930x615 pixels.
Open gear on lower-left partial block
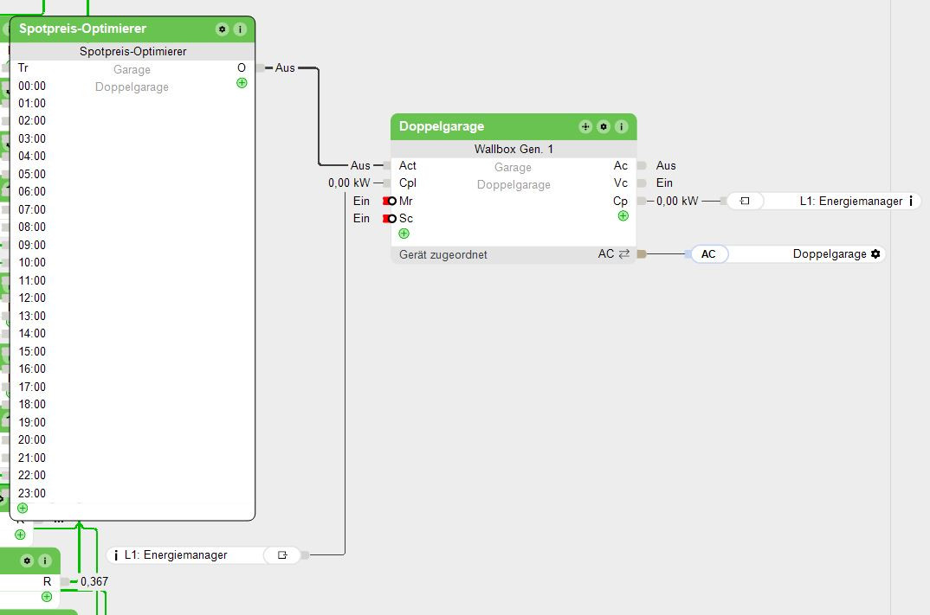point(27,561)
